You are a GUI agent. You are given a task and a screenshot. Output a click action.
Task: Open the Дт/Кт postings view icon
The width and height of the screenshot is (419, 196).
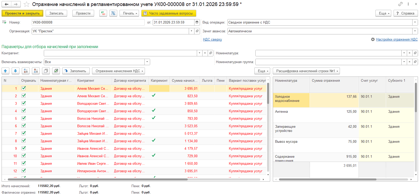[103, 13]
